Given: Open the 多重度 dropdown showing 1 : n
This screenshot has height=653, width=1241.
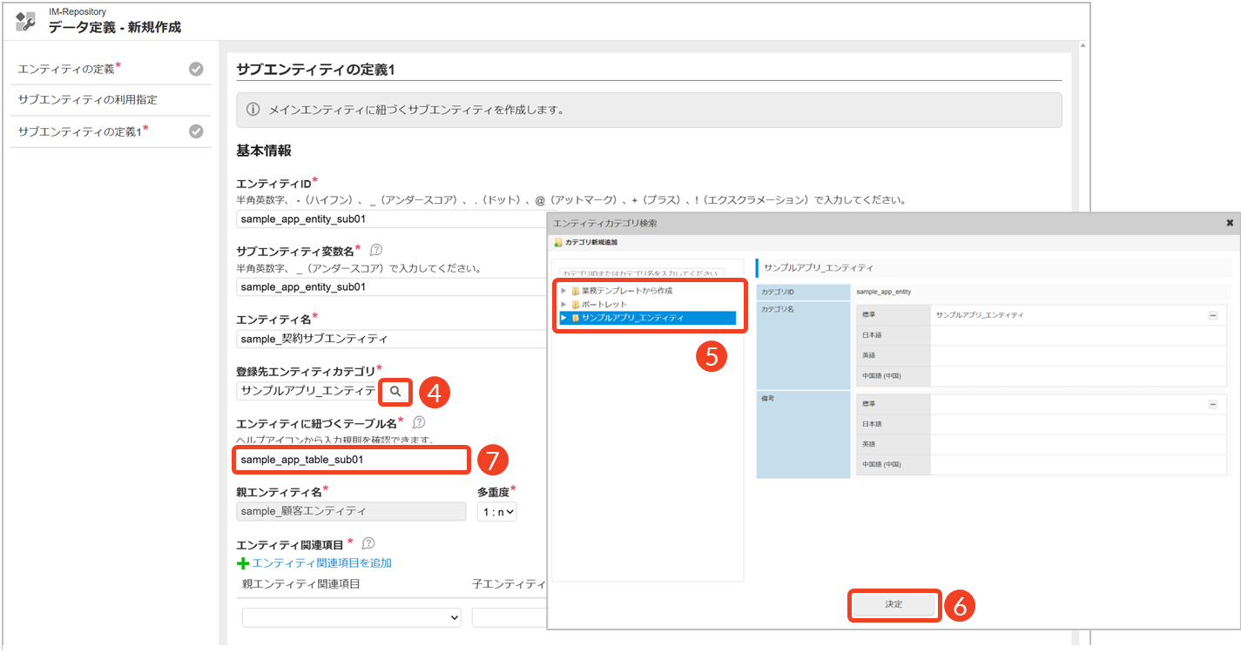Looking at the screenshot, I should pos(496,512).
